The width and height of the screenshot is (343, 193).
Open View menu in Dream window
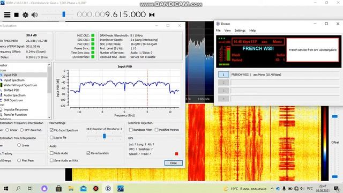coord(227,31)
